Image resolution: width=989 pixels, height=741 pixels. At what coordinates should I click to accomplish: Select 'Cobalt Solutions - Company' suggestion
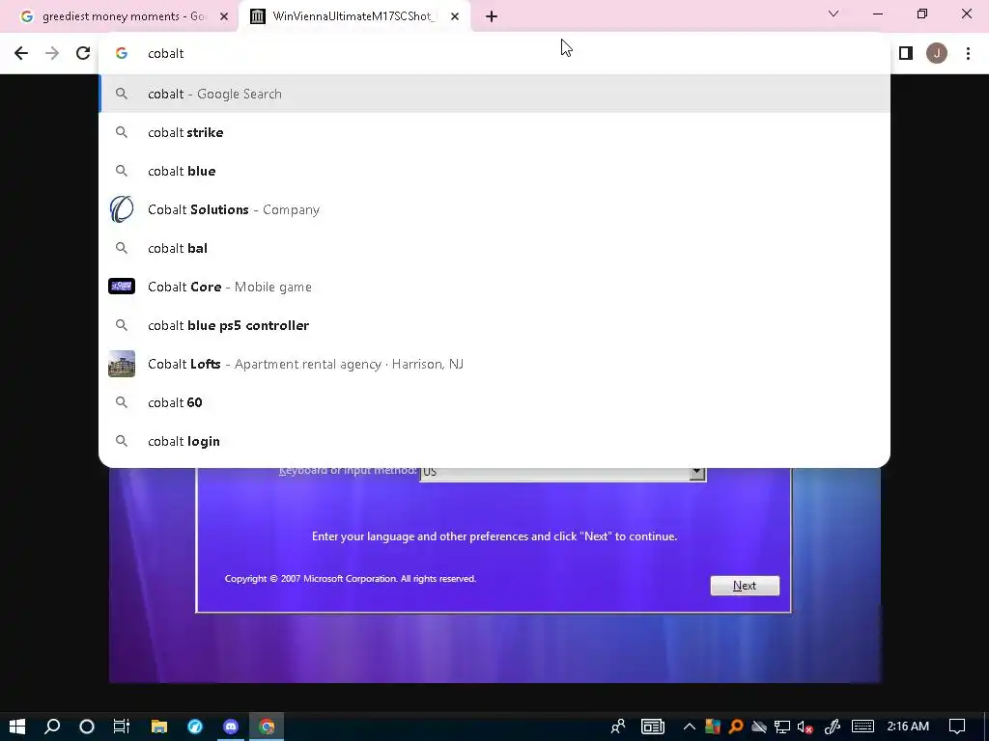tap(494, 209)
